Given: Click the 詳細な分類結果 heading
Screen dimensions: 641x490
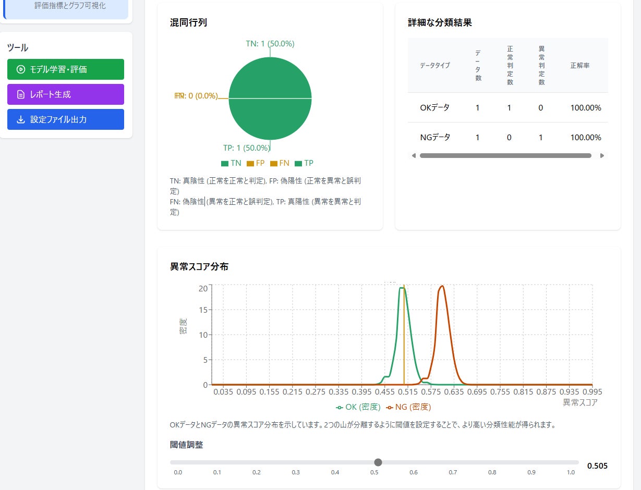Looking at the screenshot, I should [440, 22].
